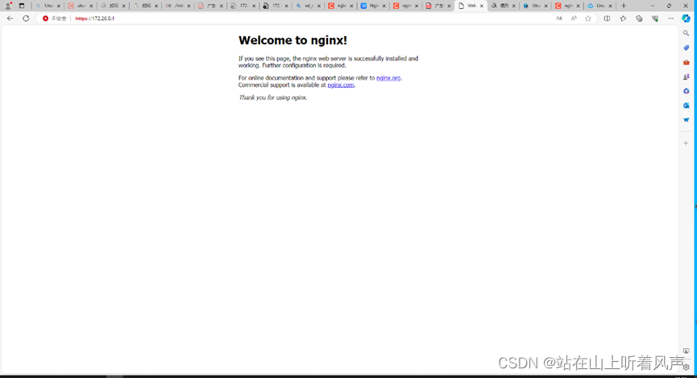Close the OS /ind tab
Screen dimensions: 697x378
click(x=189, y=6)
